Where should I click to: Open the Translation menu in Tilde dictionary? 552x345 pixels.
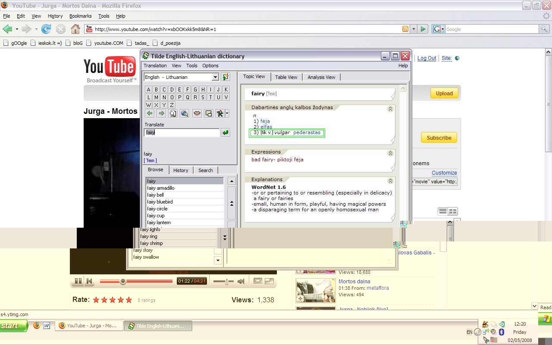tap(155, 66)
